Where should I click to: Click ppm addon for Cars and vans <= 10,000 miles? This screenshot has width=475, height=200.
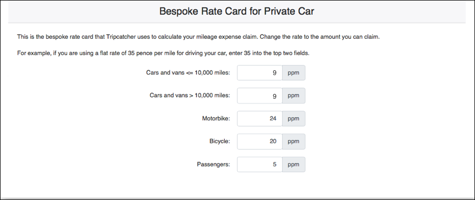293,73
